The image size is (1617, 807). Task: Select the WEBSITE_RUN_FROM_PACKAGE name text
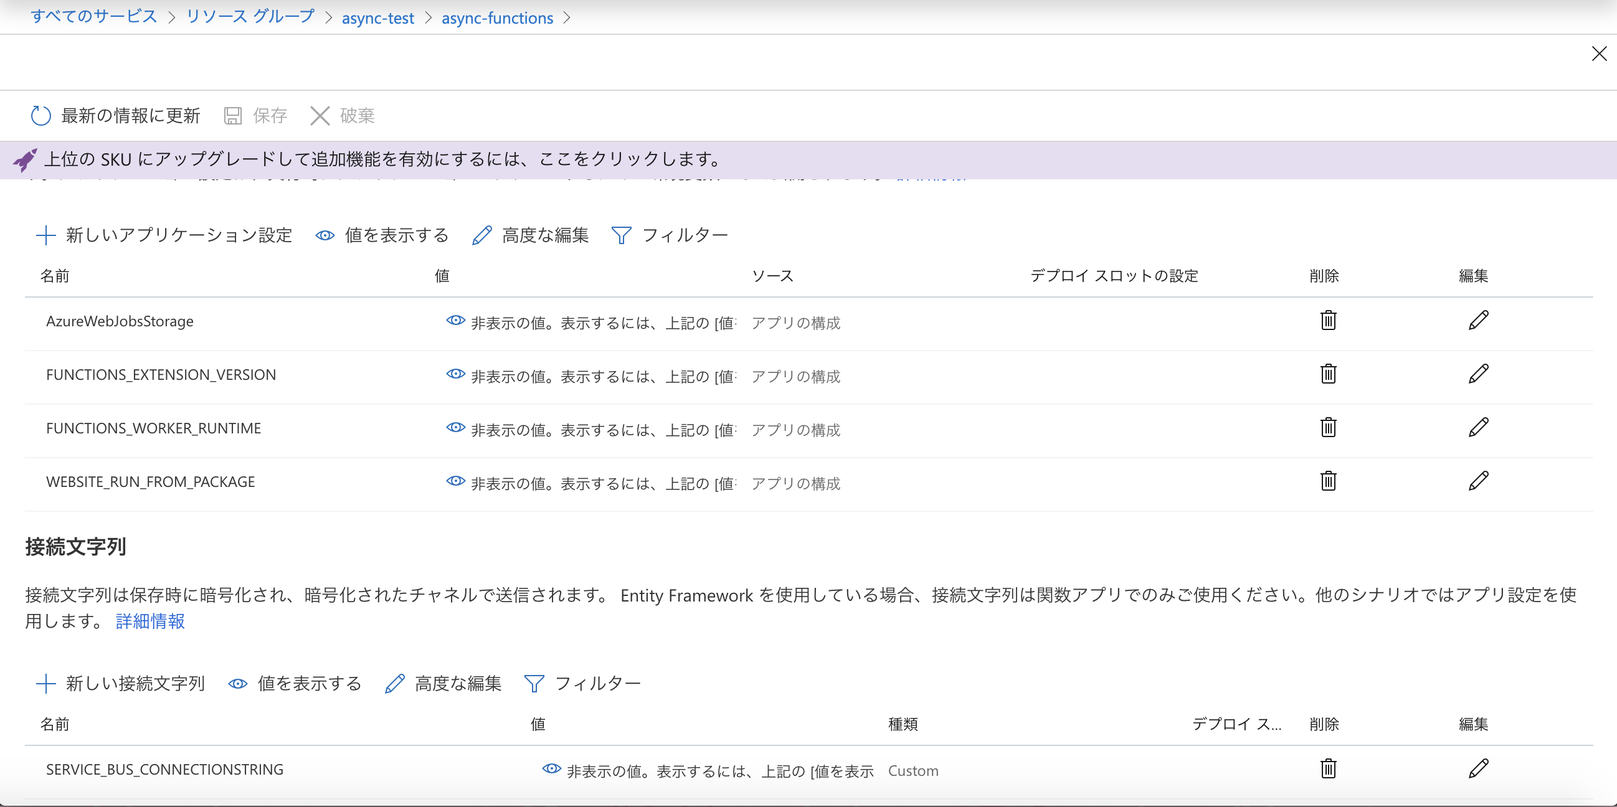pyautogui.click(x=150, y=482)
